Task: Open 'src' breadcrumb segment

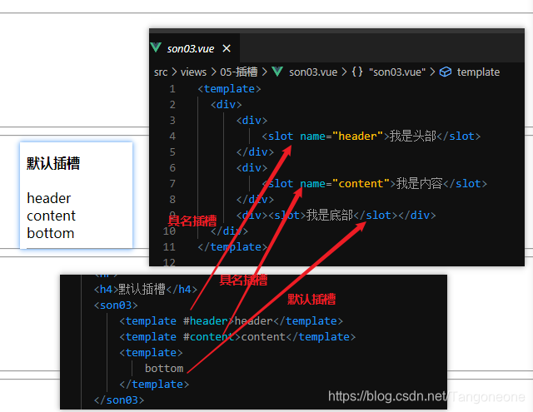Action: click(x=161, y=72)
